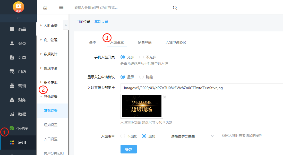Click the 提交 submit button

[128, 149]
